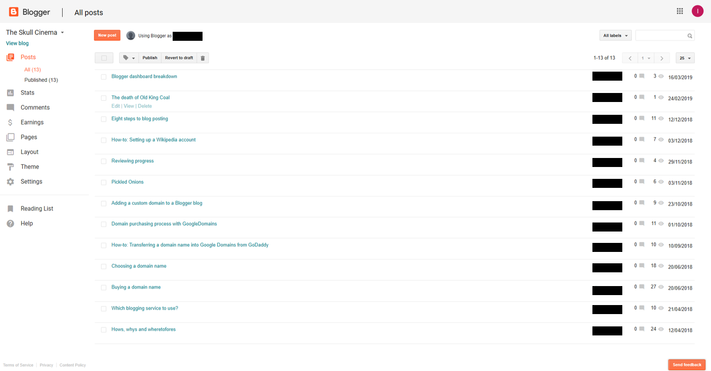711x371 pixels.
Task: Click the next page arrow
Action: (x=662, y=57)
